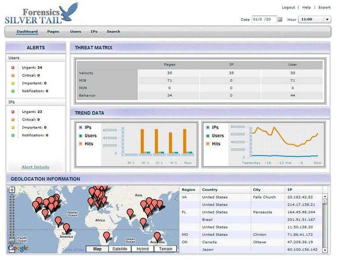Open the Pages tab
The height and width of the screenshot is (265, 341).
(x=53, y=31)
